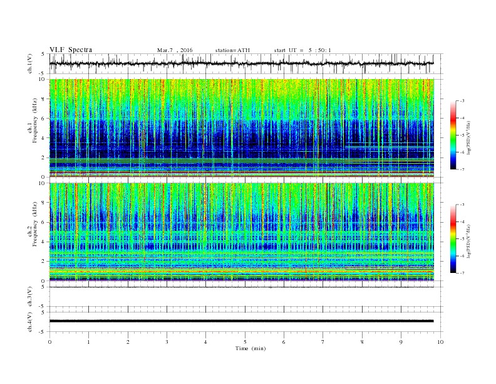Screen dimensions: 496x384
Task: Click the "6" kHz tick on ch.1 frequency axis
Action: click(x=44, y=119)
